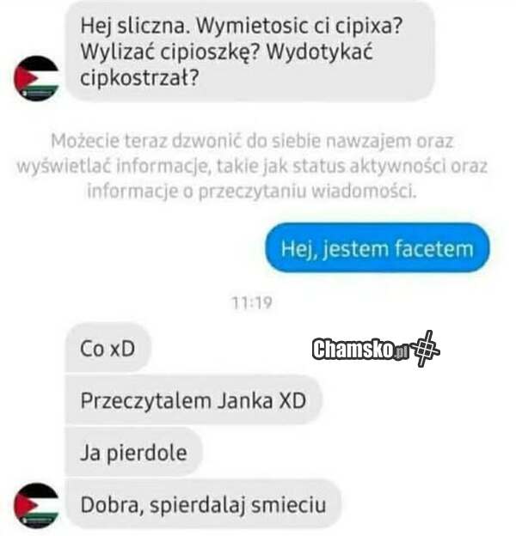Select the "Hej sliczna" incoming message bubble
Viewport: 516px width, 536px height.
click(x=250, y=52)
